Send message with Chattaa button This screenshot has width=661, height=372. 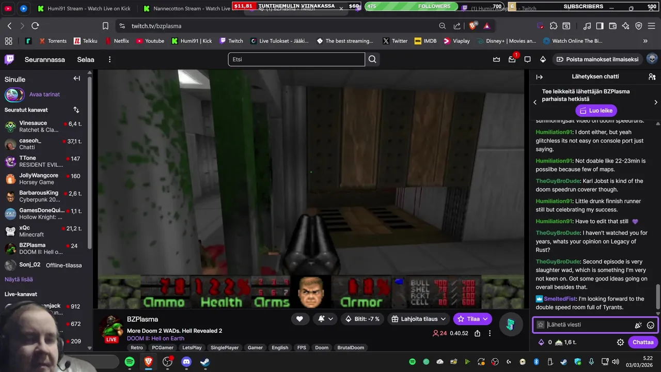(x=643, y=342)
